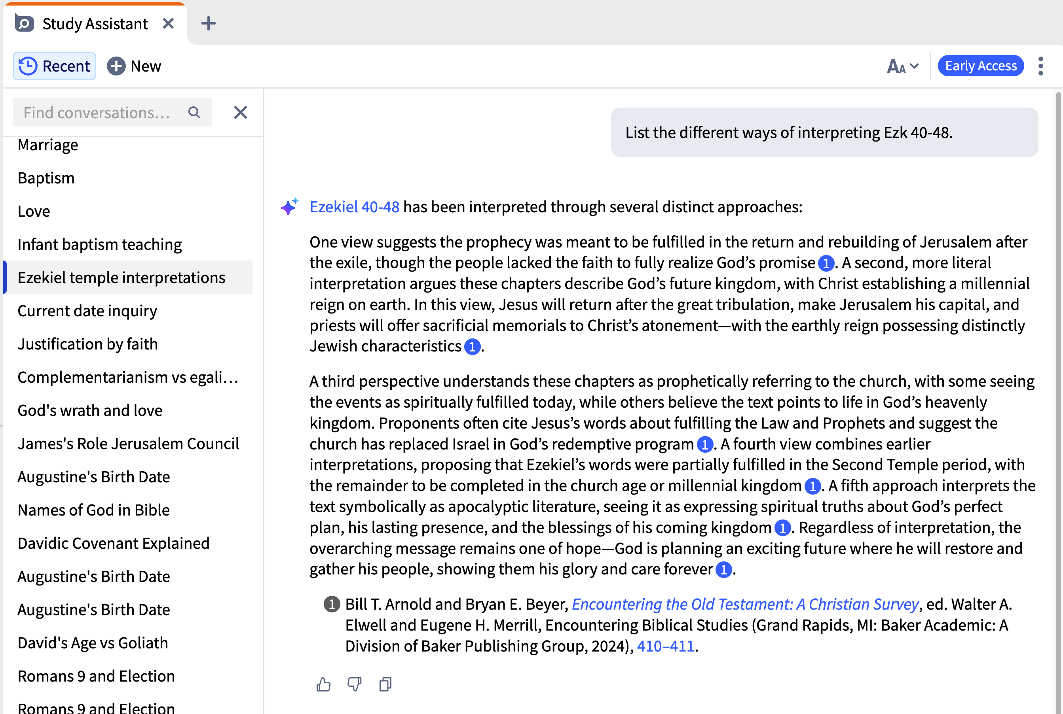Close the conversations sidebar with X
This screenshot has height=714, width=1063.
[240, 112]
